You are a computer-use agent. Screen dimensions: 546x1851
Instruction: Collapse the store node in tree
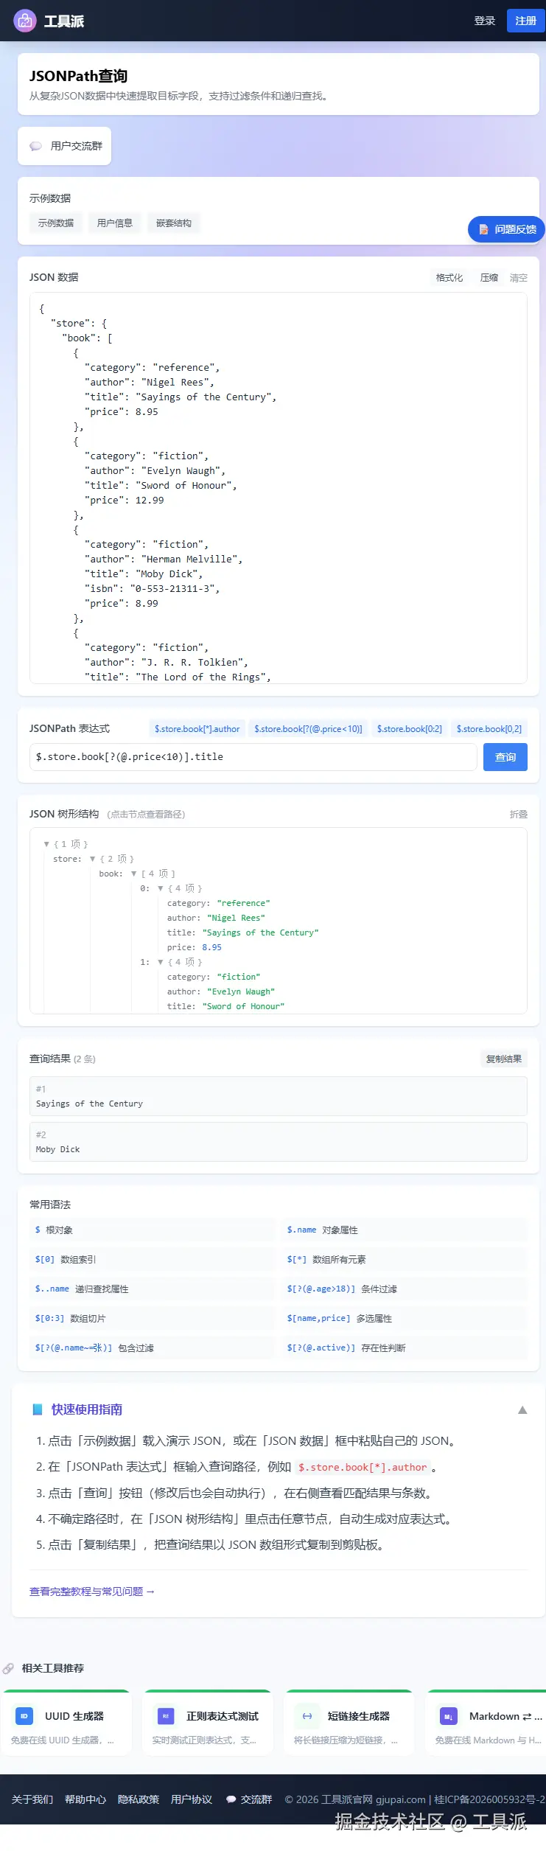coord(92,859)
